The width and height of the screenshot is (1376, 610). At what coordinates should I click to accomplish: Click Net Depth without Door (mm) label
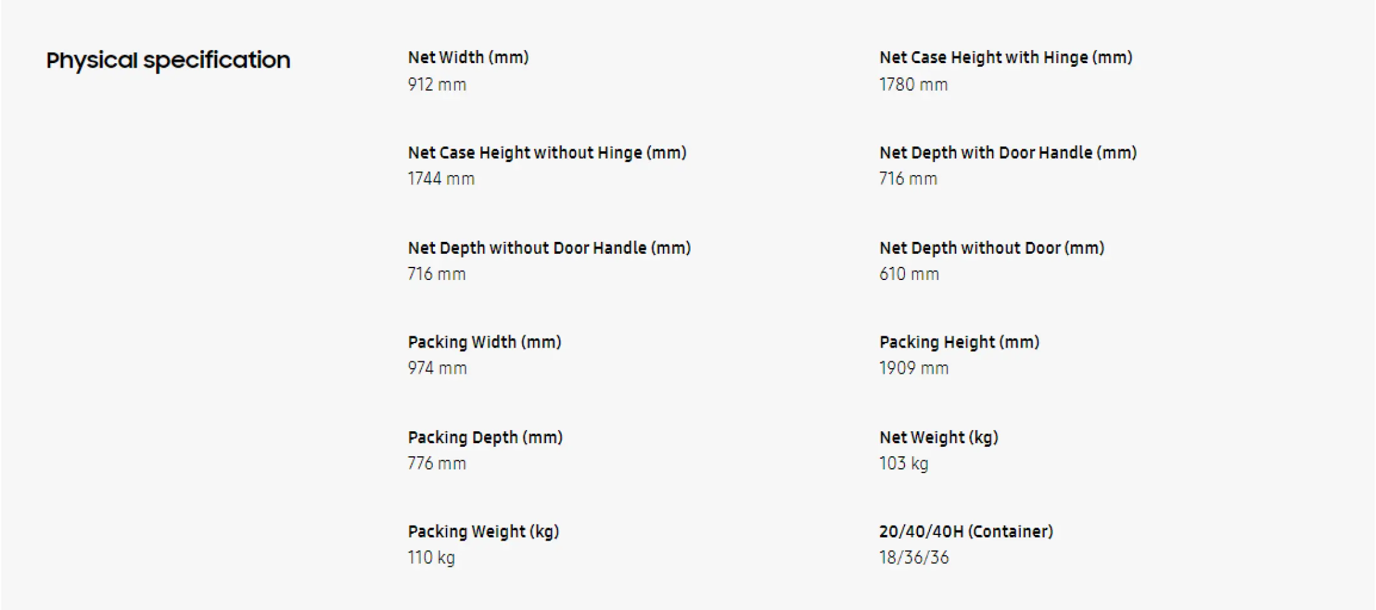pyautogui.click(x=991, y=248)
